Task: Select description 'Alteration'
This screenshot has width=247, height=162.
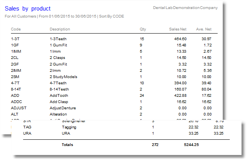Action: [x=58, y=114]
